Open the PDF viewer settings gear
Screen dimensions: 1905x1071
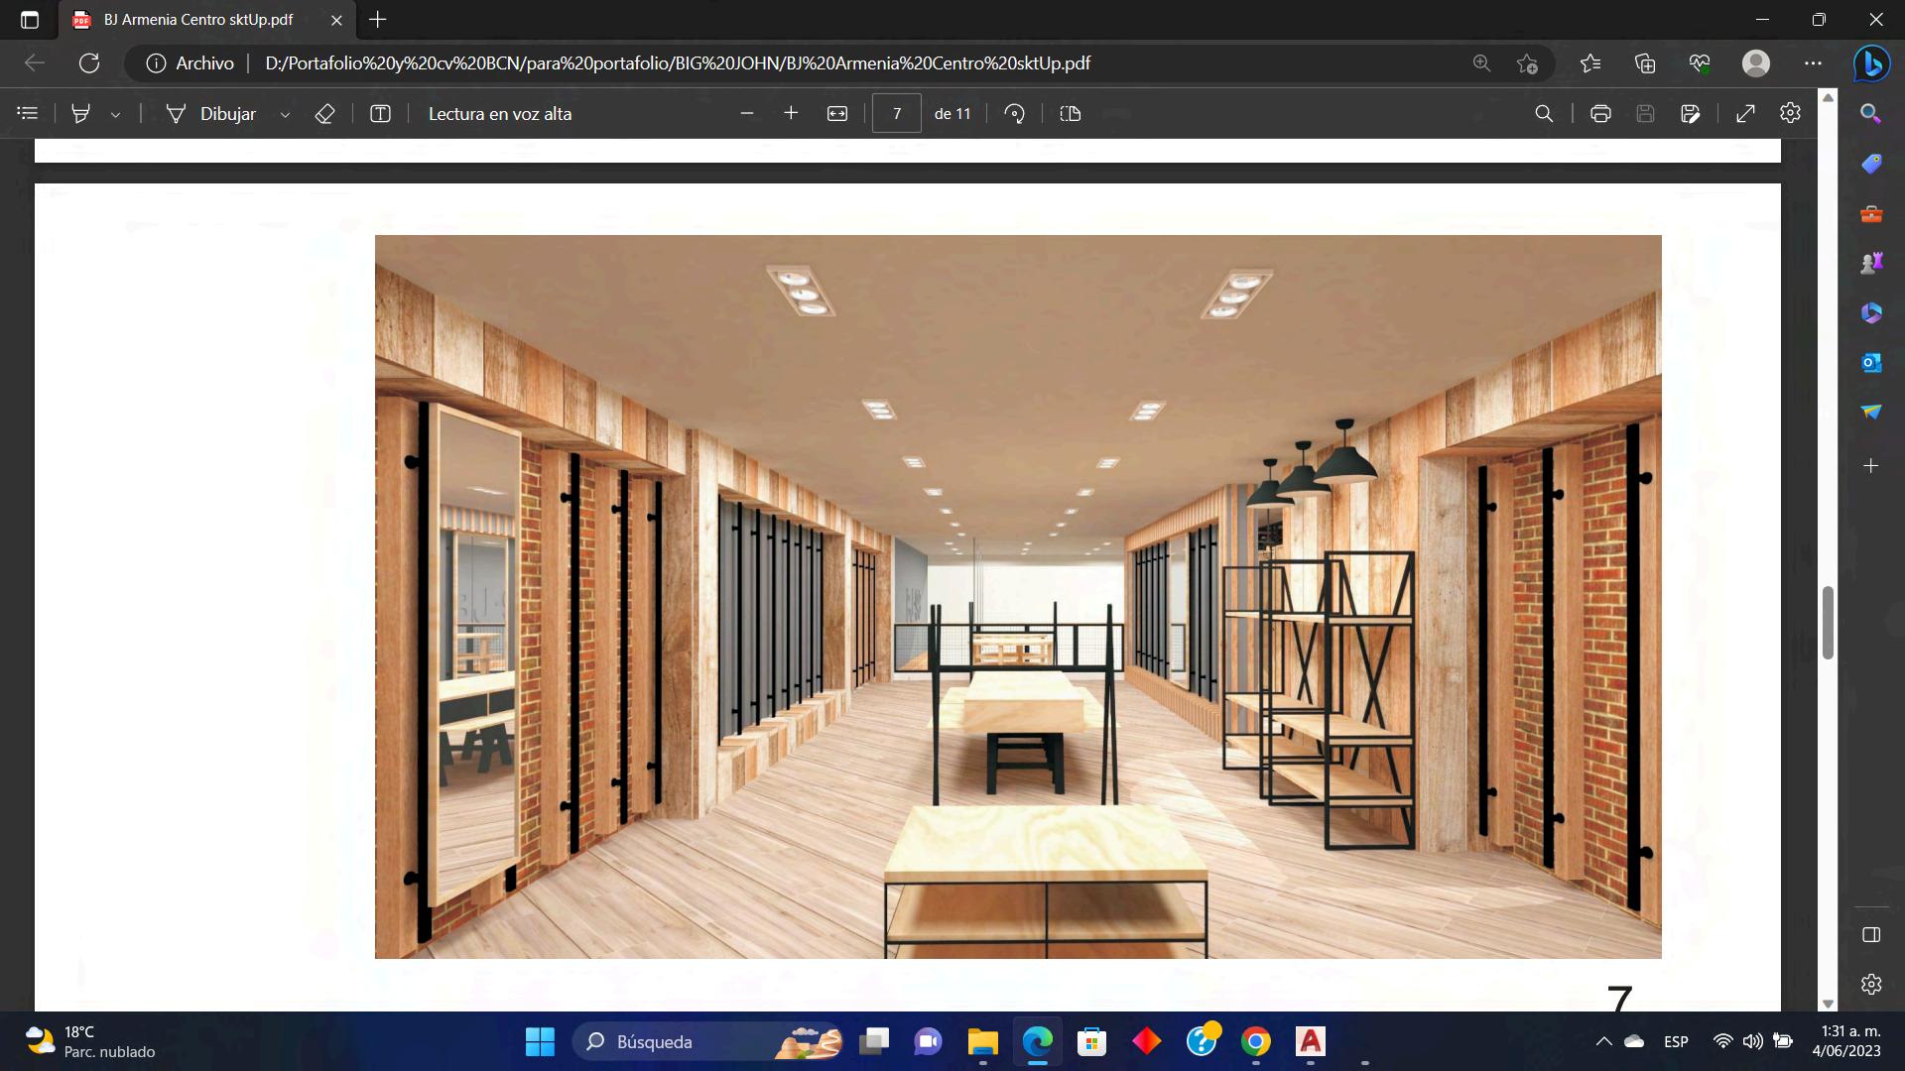pyautogui.click(x=1790, y=113)
